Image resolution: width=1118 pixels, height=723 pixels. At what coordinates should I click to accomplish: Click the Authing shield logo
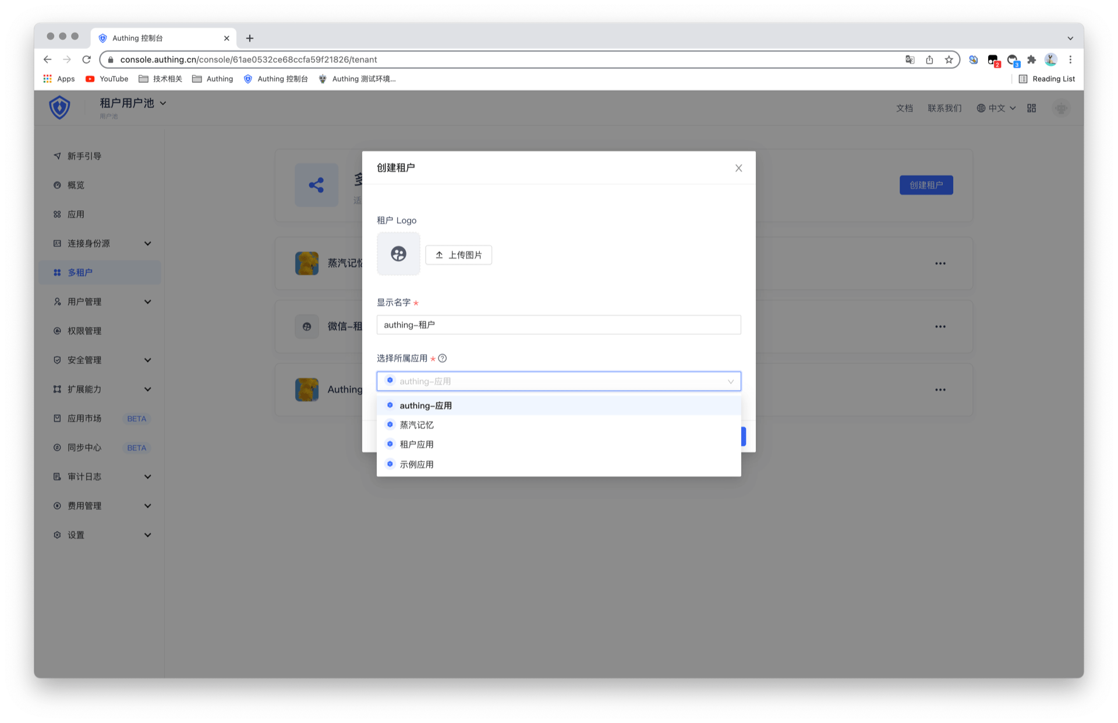[59, 108]
